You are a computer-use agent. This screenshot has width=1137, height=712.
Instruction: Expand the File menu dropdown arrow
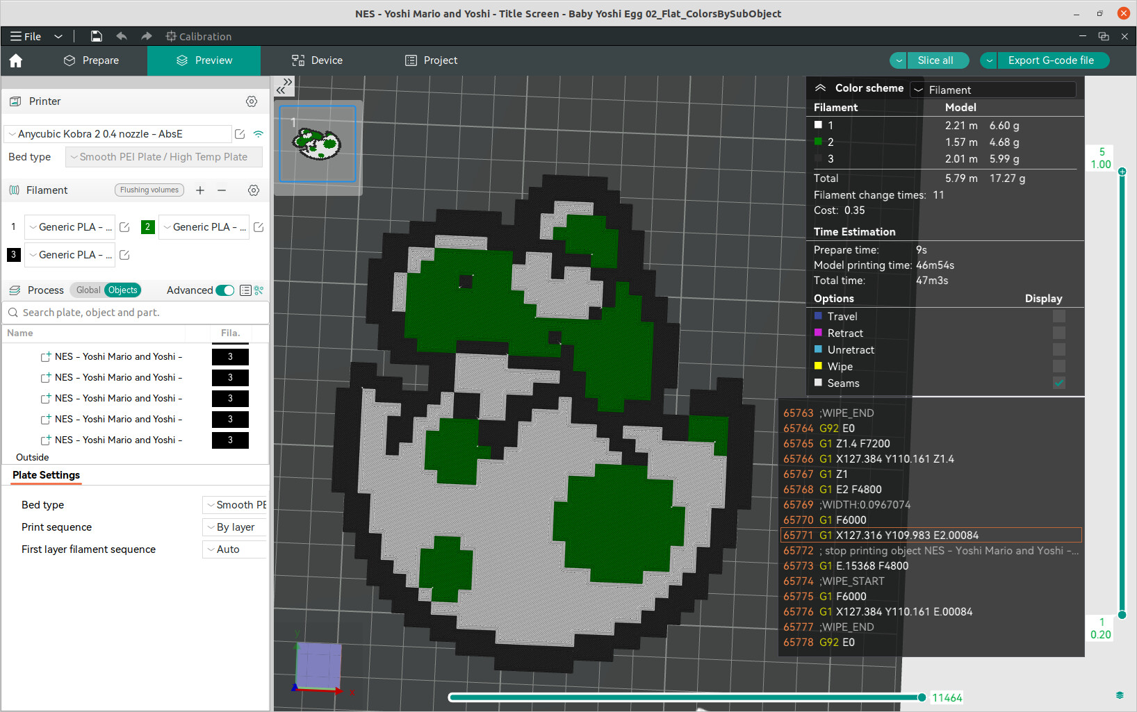(58, 36)
